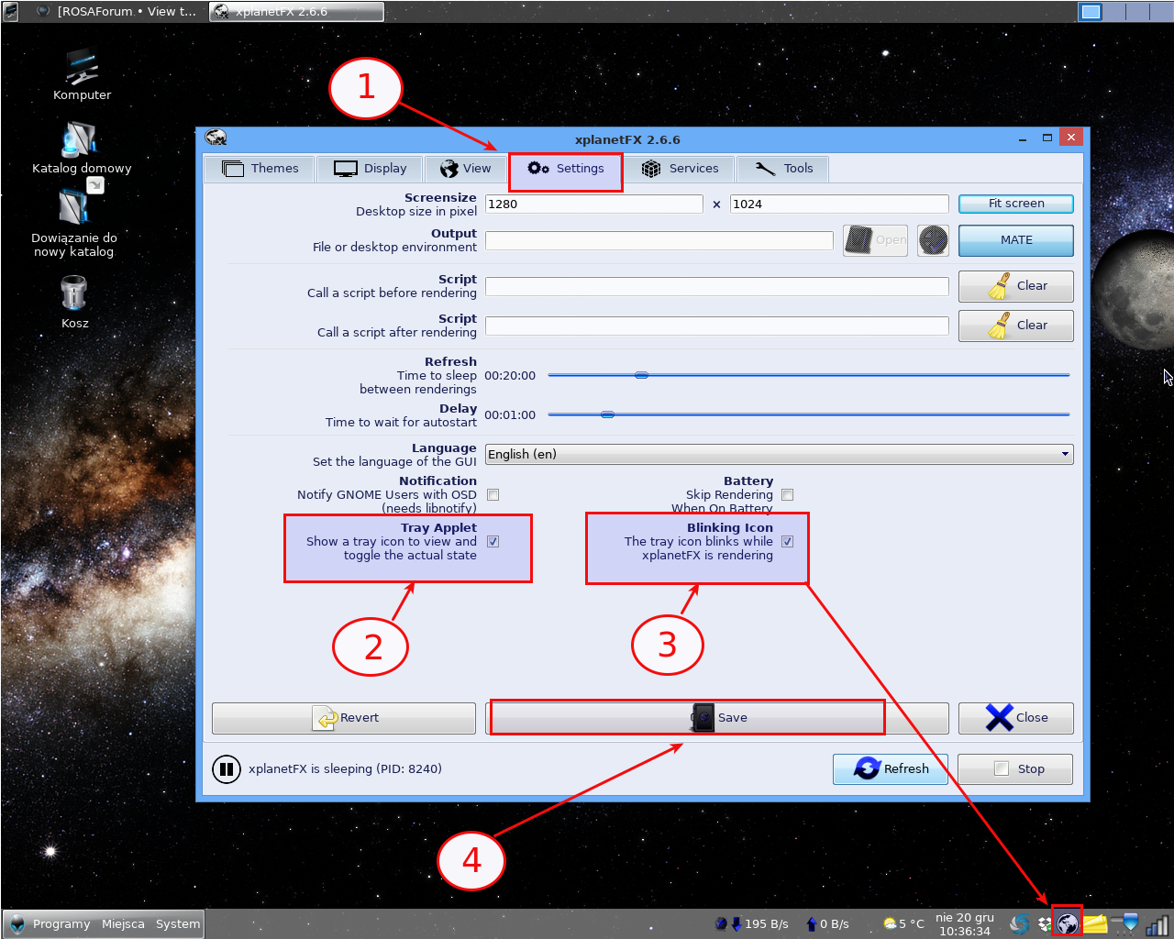Open the Language dropdown
Image resolution: width=1174 pixels, height=939 pixels.
click(x=779, y=454)
